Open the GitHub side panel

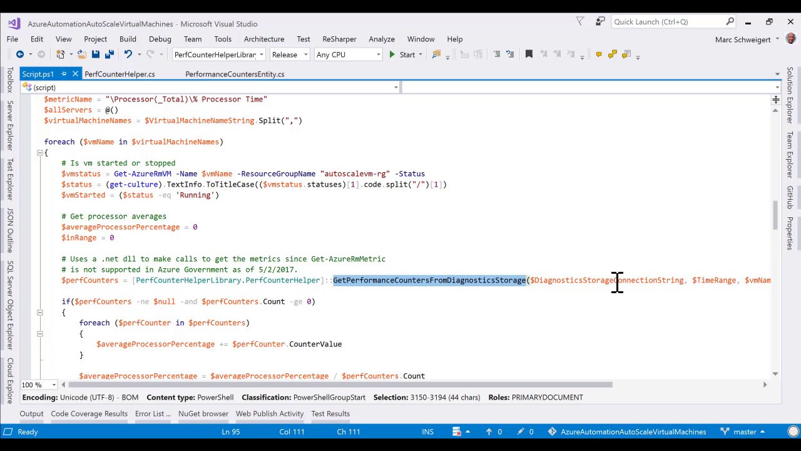pyautogui.click(x=790, y=197)
